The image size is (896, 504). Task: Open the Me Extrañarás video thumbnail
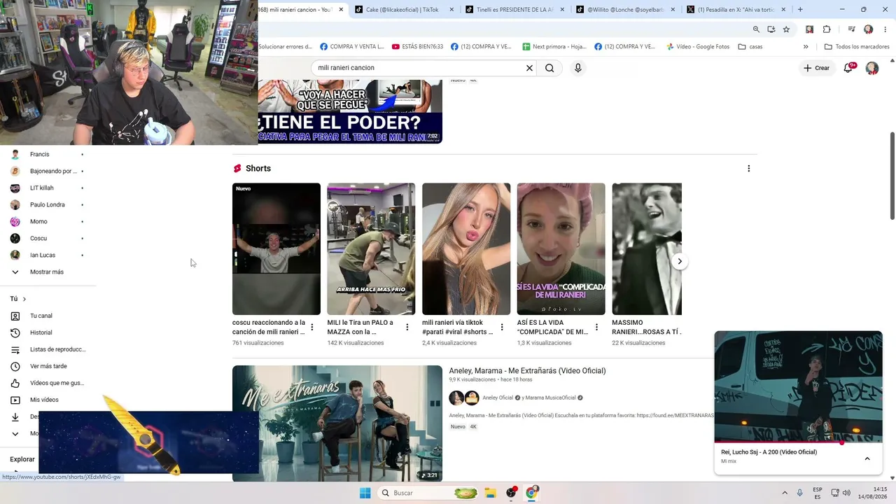click(337, 423)
